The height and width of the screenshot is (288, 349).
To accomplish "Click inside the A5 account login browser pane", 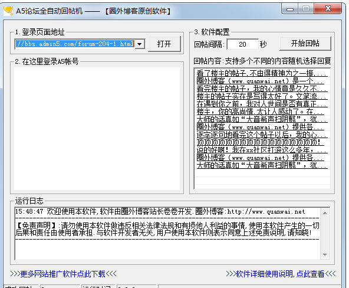I will pyautogui.click(x=97, y=129).
